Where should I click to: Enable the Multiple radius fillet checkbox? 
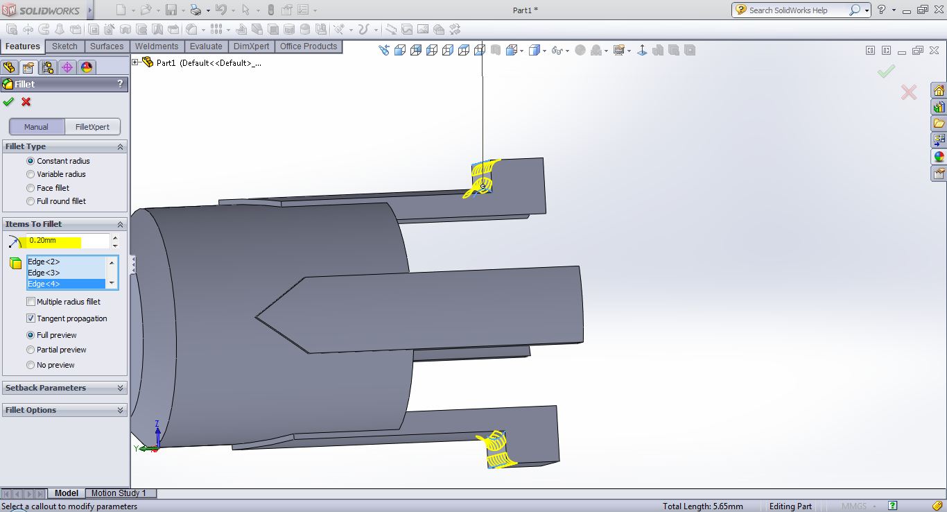coord(31,302)
